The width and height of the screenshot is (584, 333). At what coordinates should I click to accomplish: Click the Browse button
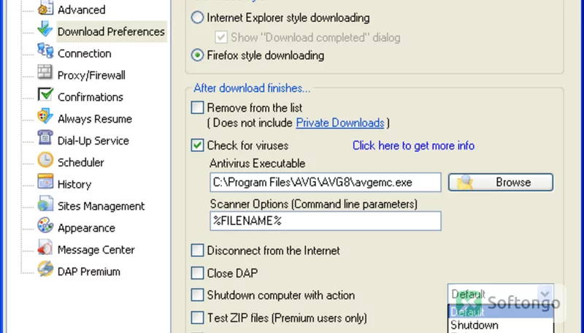[501, 182]
